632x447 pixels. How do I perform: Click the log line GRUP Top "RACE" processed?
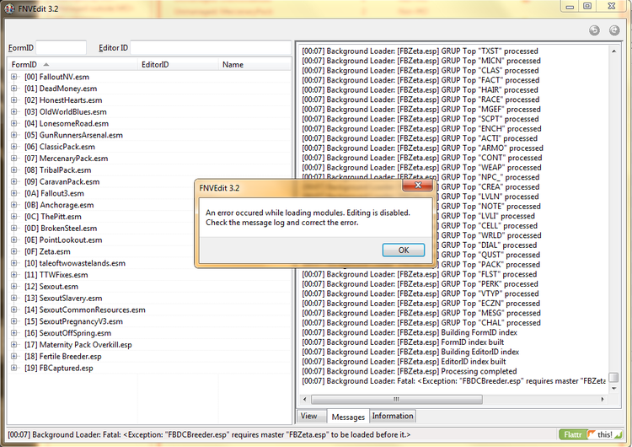[420, 100]
